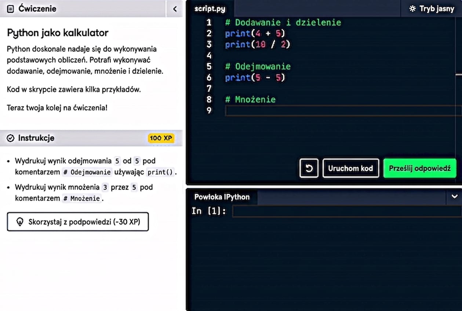Click the heading Python jako kalkulator

(x=58, y=33)
